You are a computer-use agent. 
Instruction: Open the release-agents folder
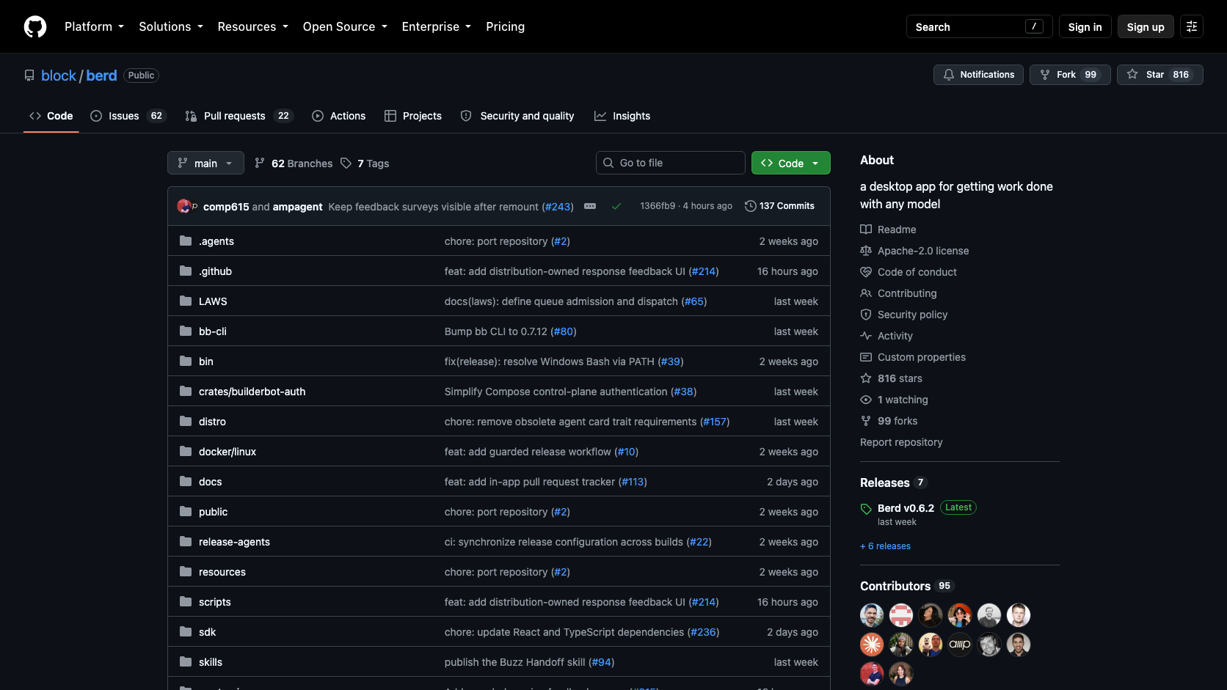tap(234, 542)
